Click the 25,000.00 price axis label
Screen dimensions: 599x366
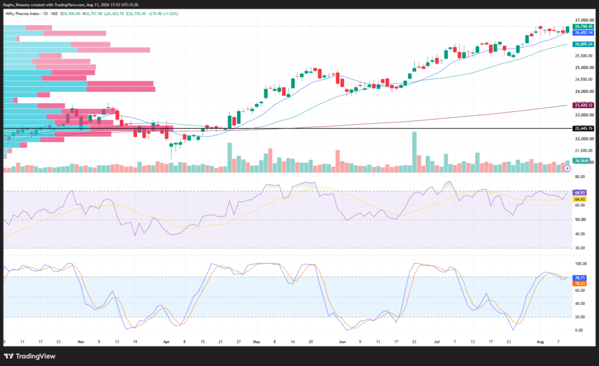tap(584, 68)
